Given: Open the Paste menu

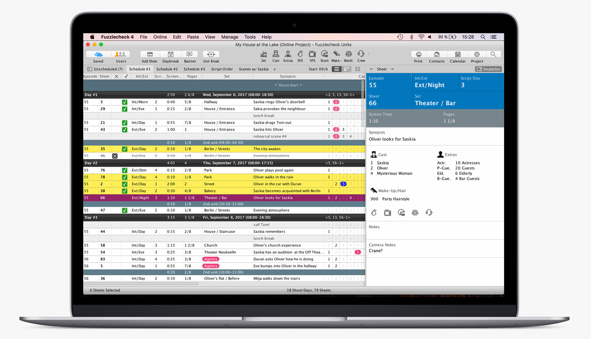Looking at the screenshot, I should pyautogui.click(x=193, y=37).
